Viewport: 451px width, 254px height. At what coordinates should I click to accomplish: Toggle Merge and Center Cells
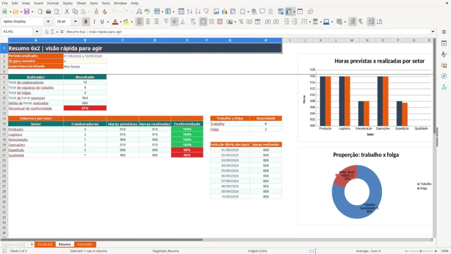coord(203,22)
